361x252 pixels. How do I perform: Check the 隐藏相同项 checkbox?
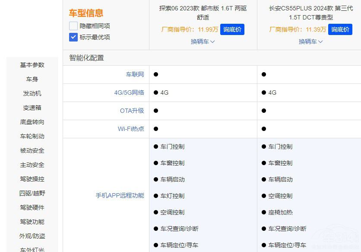pyautogui.click(x=73, y=26)
